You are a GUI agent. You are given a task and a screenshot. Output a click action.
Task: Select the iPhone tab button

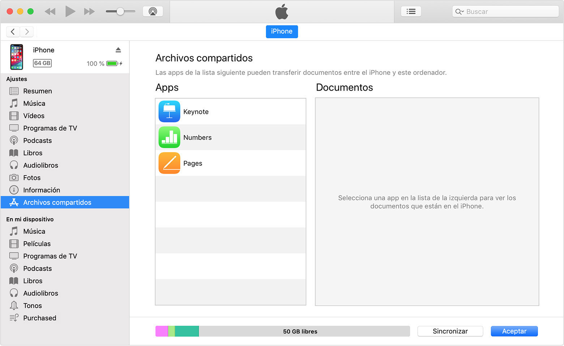coord(282,31)
